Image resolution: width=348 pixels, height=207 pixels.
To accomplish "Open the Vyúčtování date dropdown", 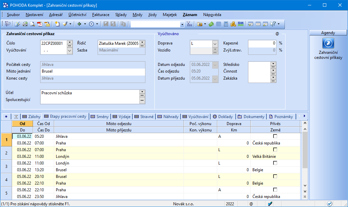I will point(70,51).
